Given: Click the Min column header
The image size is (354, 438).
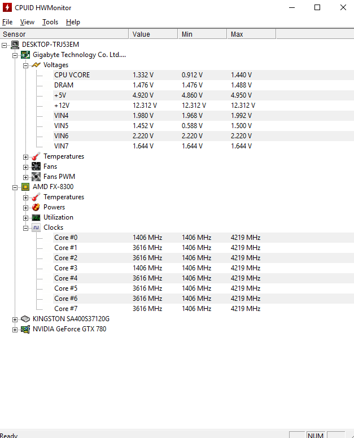Looking at the screenshot, I should (202, 34).
